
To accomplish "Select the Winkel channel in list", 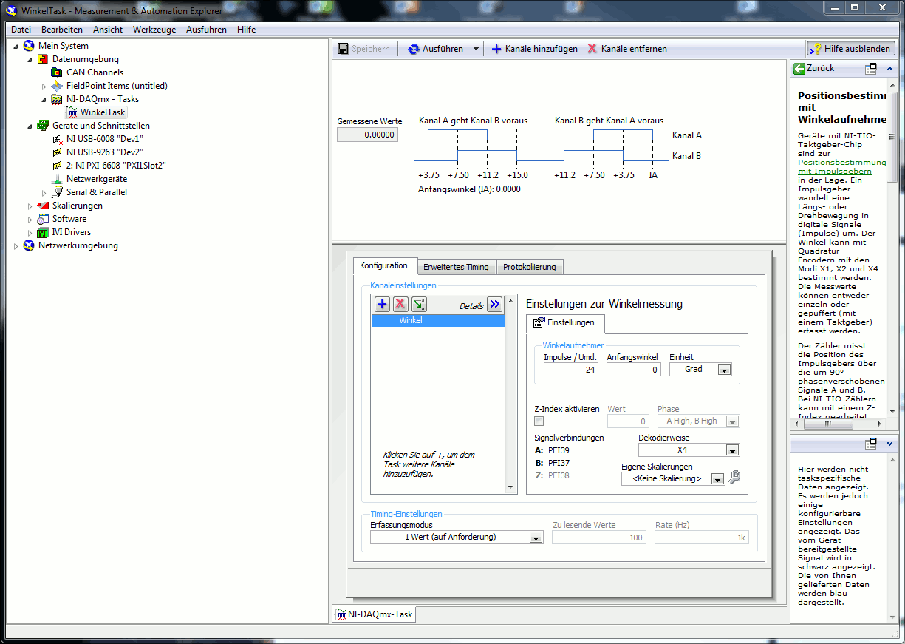I will click(437, 320).
